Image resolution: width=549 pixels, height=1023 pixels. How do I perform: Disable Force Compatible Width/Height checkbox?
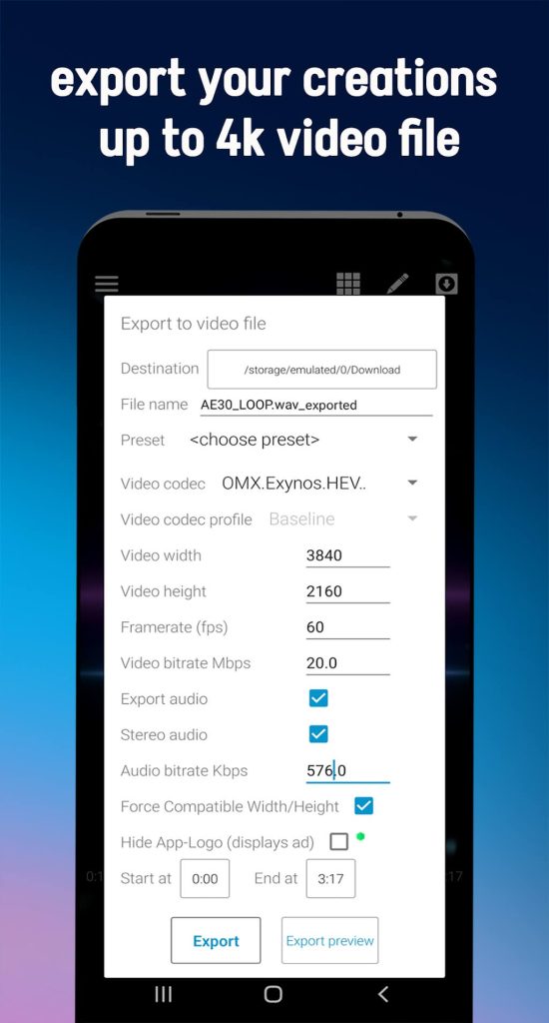click(363, 806)
